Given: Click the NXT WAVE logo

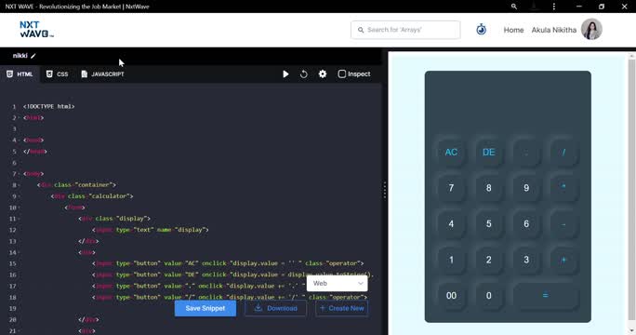Looking at the screenshot, I should [36, 30].
